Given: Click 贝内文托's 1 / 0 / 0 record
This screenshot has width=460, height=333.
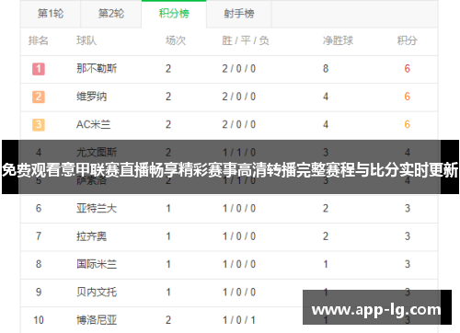Looking at the screenshot, I should 239,293.
